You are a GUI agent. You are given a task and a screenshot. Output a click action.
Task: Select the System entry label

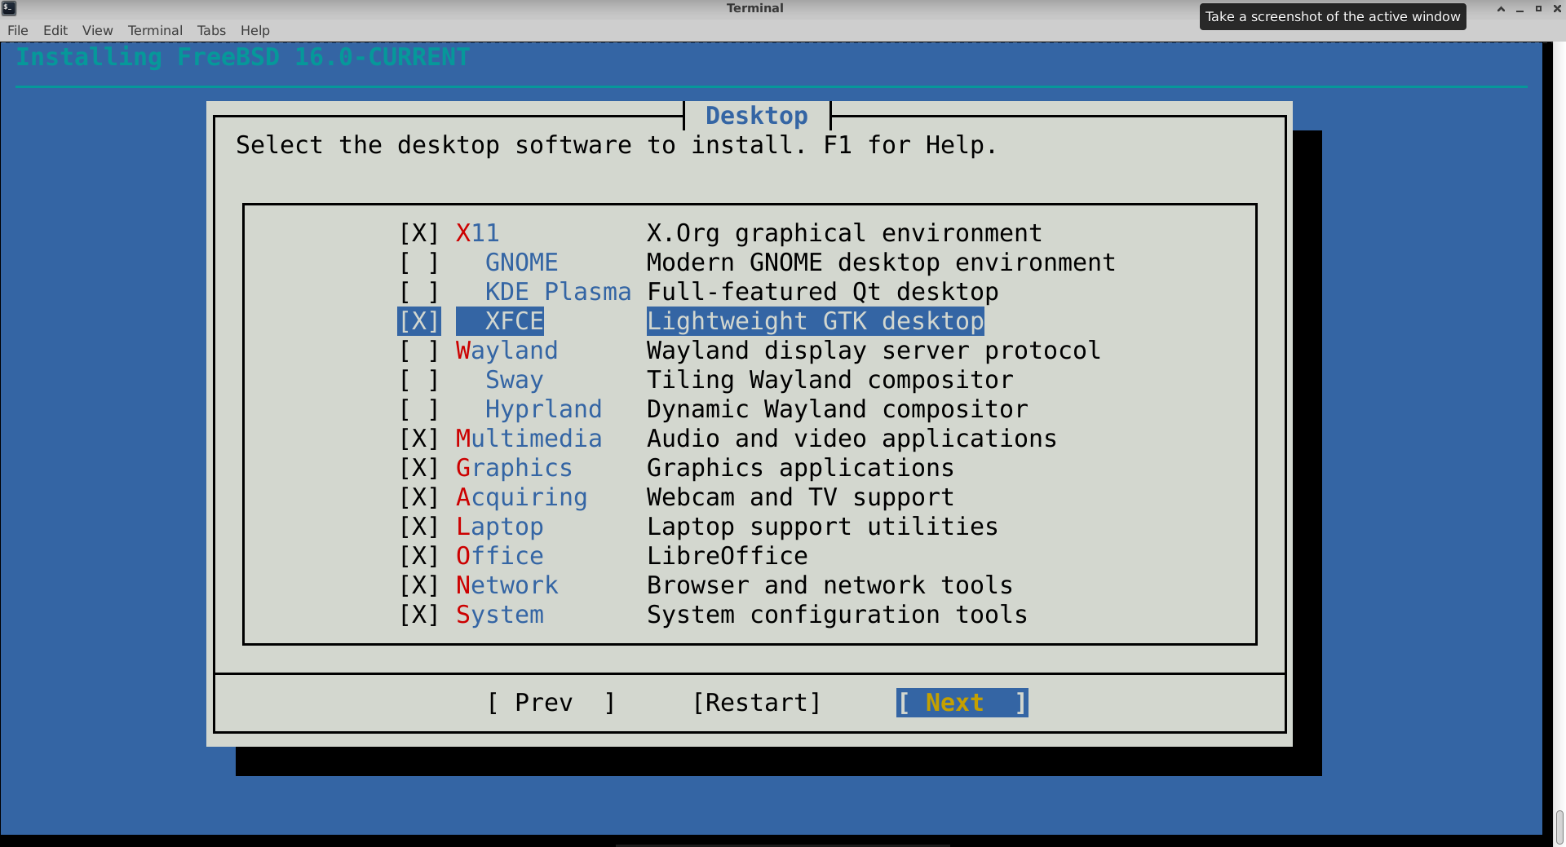click(499, 615)
